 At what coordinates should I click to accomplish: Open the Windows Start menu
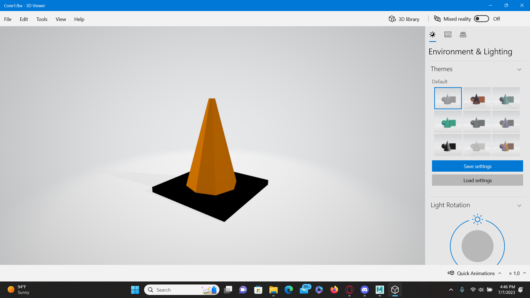[x=135, y=290]
